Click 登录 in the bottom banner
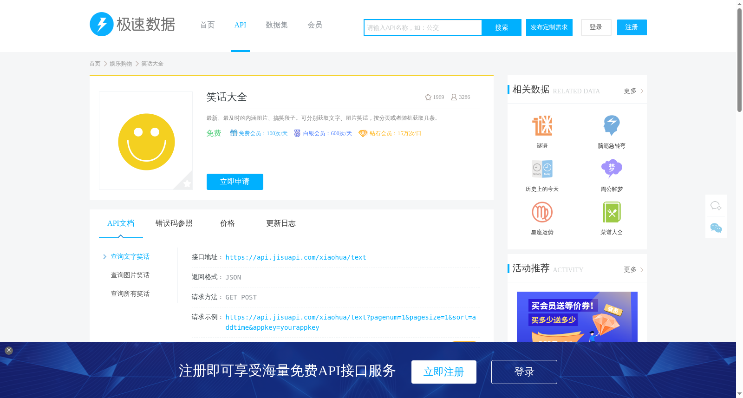 524,372
